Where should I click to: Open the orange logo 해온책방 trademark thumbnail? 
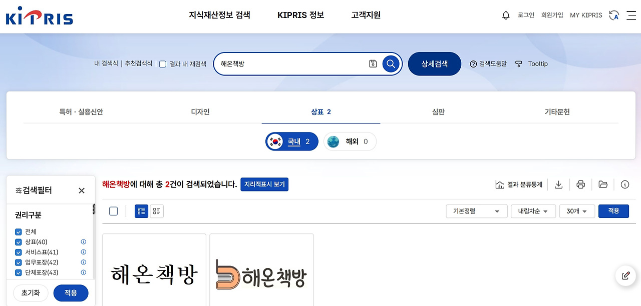coord(261,270)
